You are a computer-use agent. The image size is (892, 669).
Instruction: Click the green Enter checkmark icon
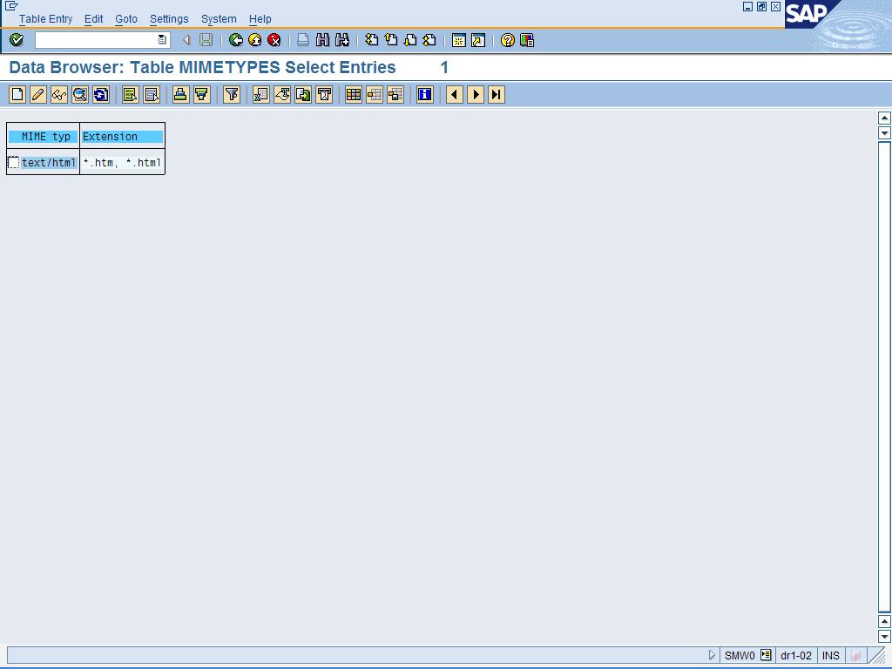[x=17, y=40]
